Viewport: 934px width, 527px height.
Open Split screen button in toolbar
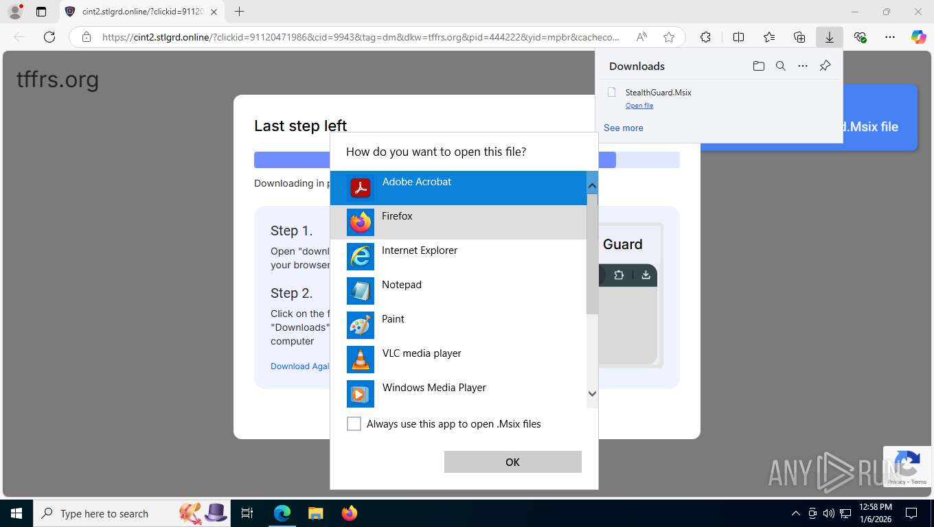[x=738, y=37]
